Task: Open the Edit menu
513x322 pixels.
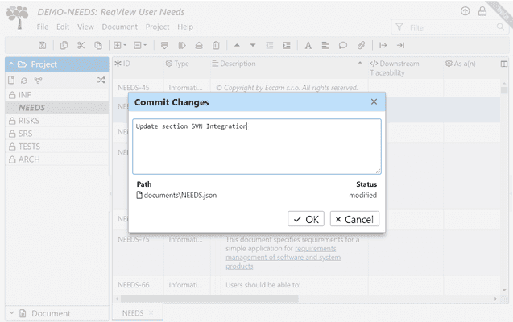Action: pyautogui.click(x=62, y=27)
